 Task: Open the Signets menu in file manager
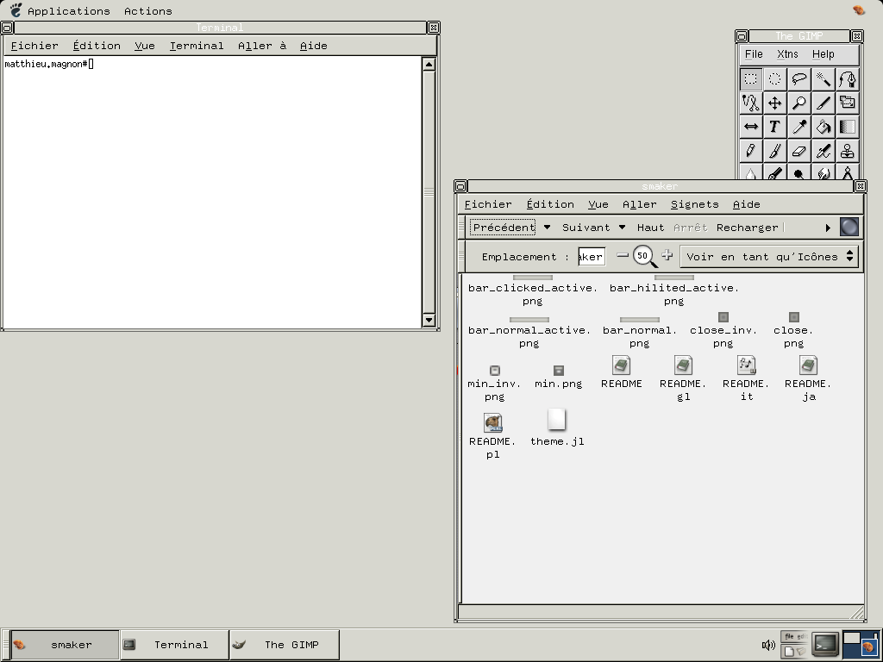(x=694, y=204)
